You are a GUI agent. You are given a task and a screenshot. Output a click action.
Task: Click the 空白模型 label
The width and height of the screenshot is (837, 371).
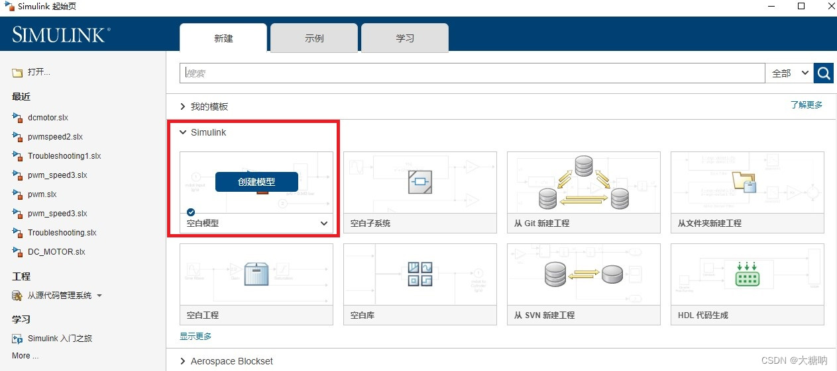(203, 224)
